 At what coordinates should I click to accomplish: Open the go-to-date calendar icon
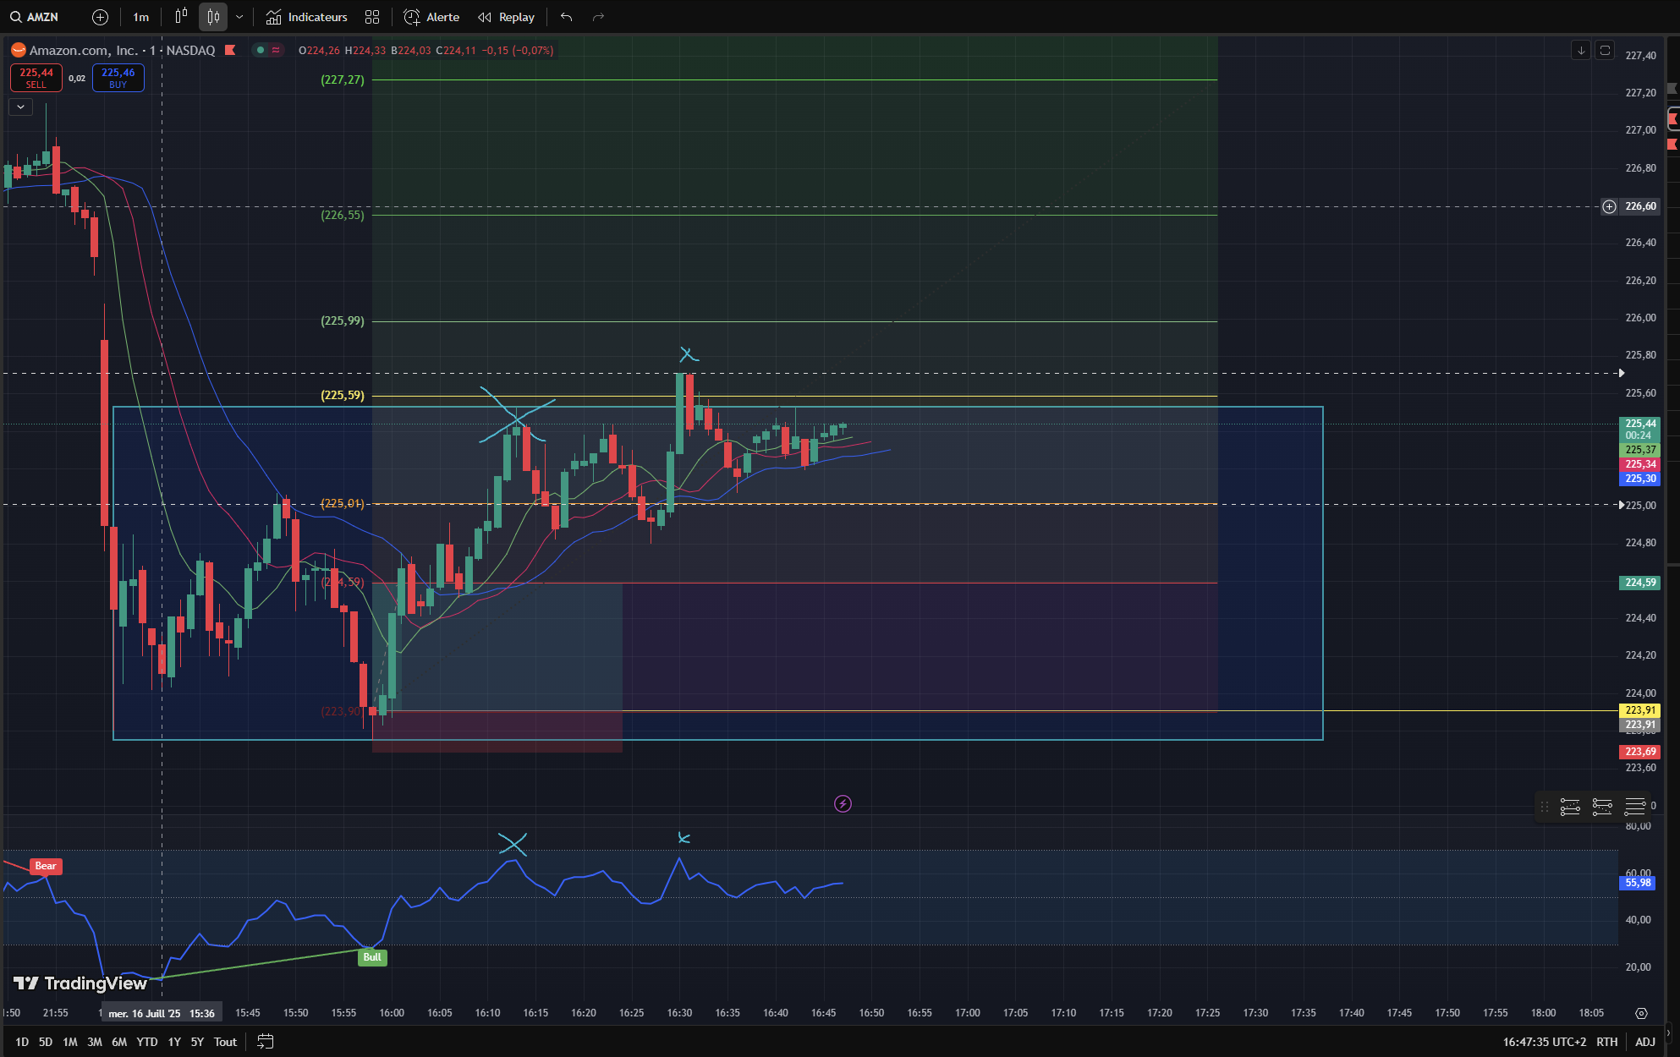coord(265,1042)
